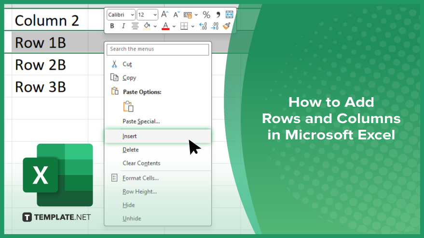Apply percent style
The width and height of the screenshot is (424, 238).
pyautogui.click(x=206, y=14)
